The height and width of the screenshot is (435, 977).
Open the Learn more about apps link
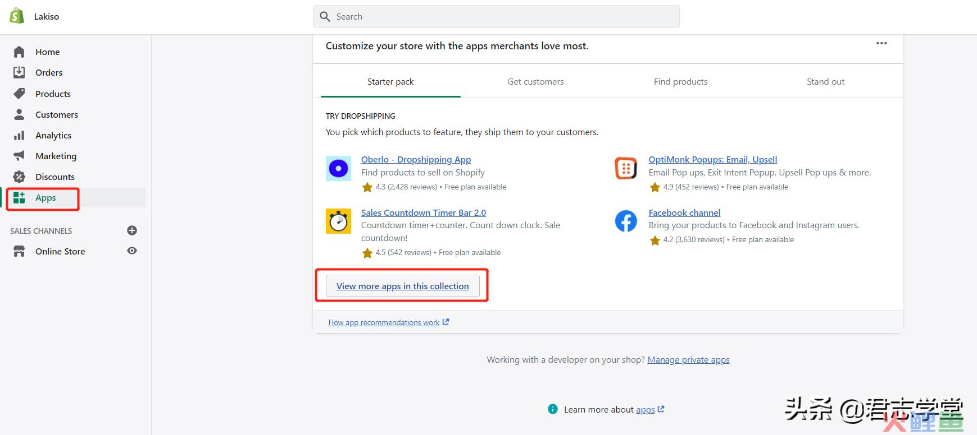[x=645, y=410]
